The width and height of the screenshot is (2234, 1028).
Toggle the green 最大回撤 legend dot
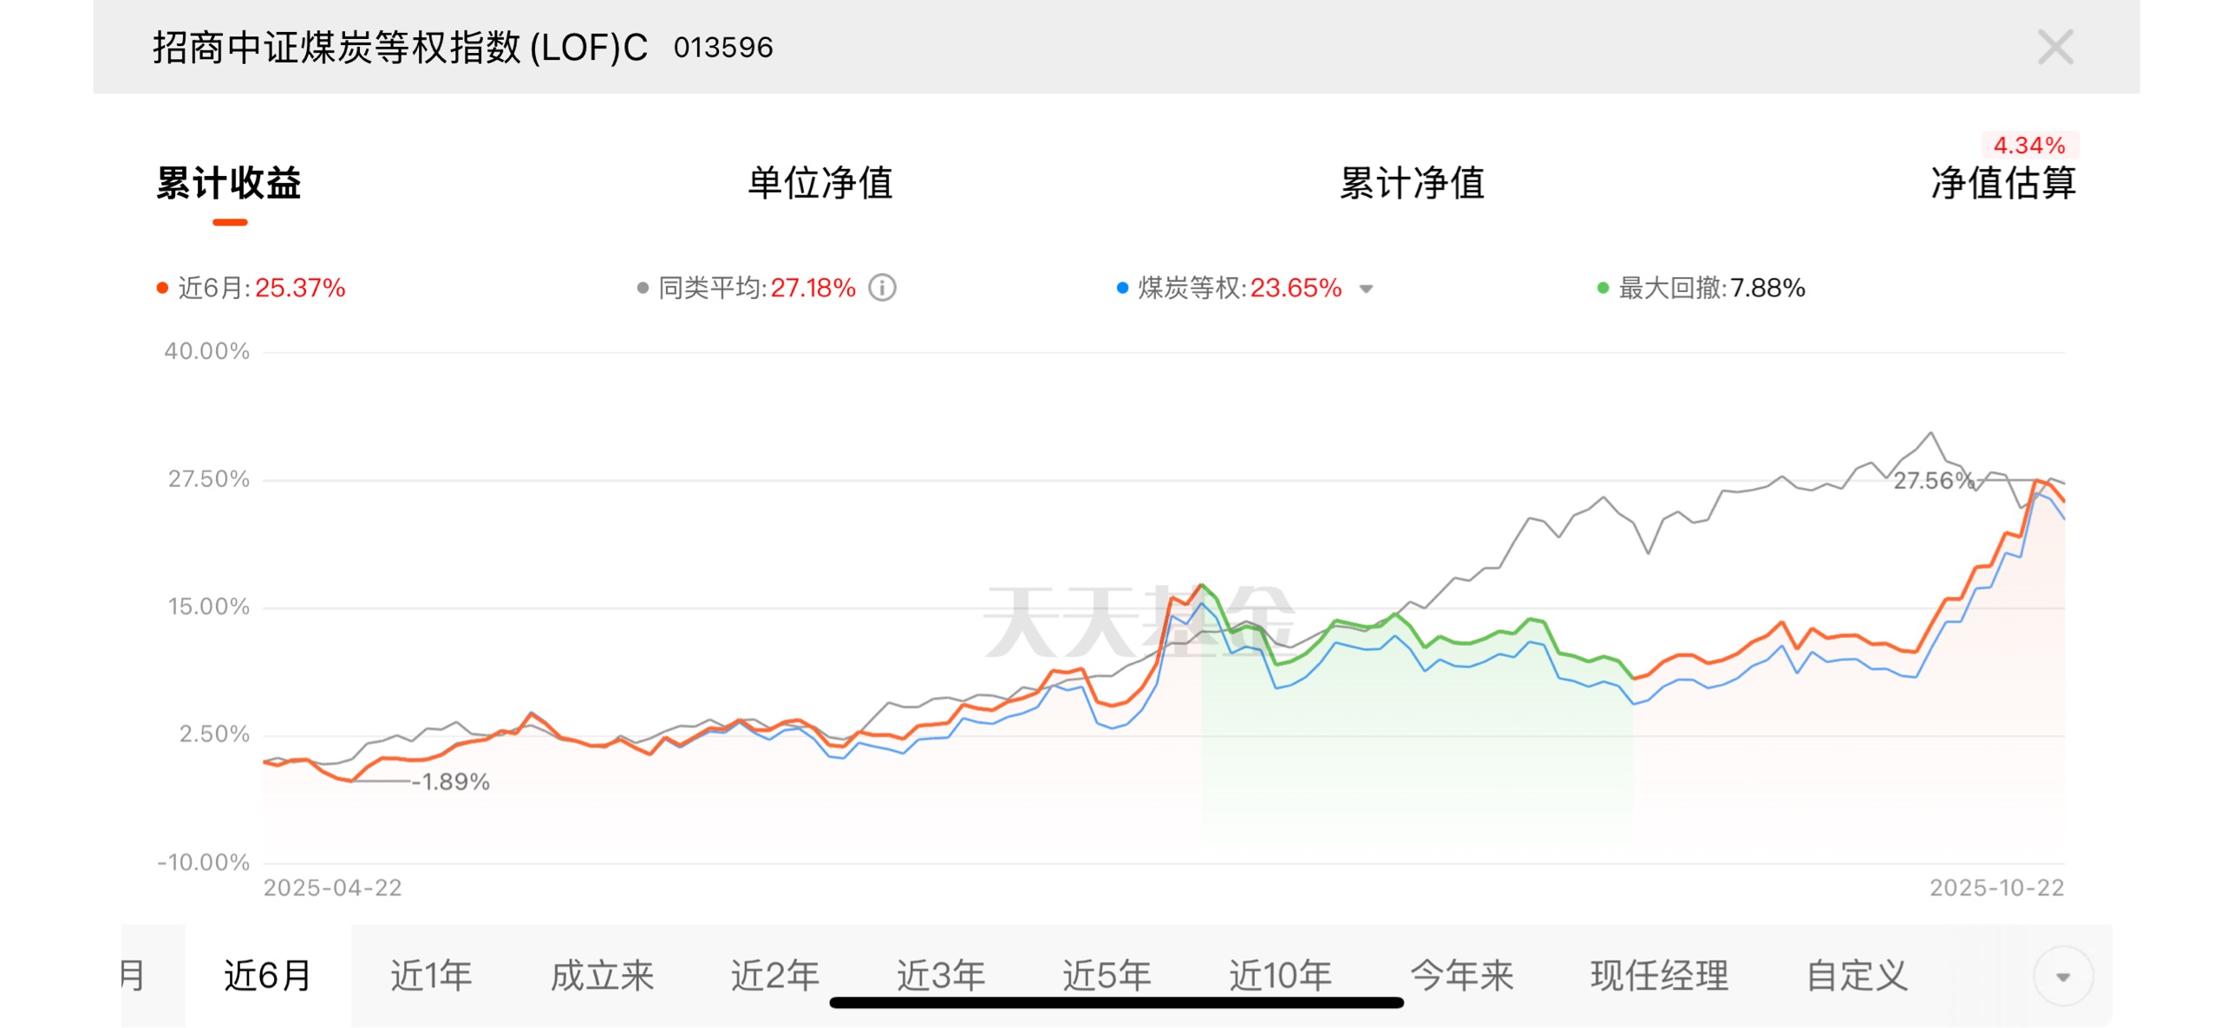pyautogui.click(x=1603, y=288)
